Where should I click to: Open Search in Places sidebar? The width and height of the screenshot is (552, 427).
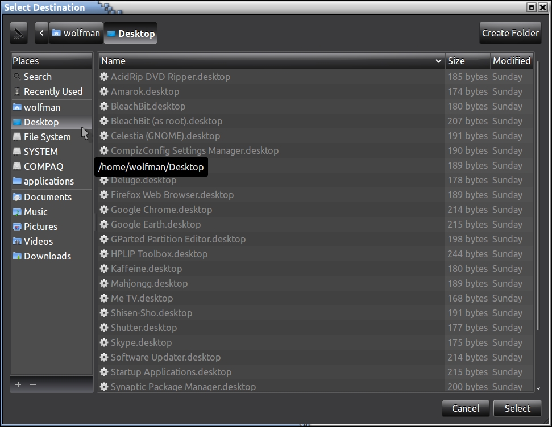pyautogui.click(x=38, y=77)
